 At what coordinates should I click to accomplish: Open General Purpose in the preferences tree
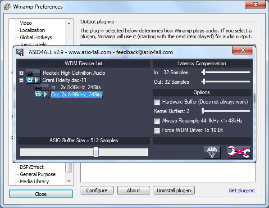(38, 174)
